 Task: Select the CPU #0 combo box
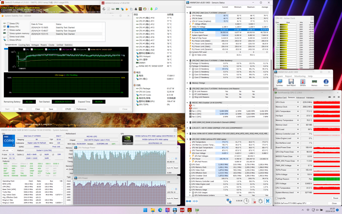pos(8,150)
